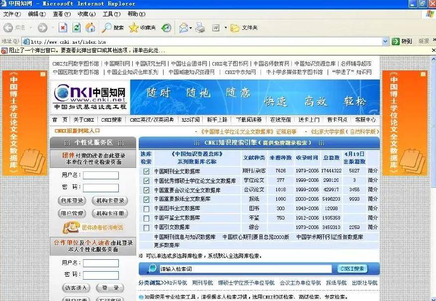The width and height of the screenshot is (436, 301).
Task: Open 期刊导航 browse link
Action: 202,283
